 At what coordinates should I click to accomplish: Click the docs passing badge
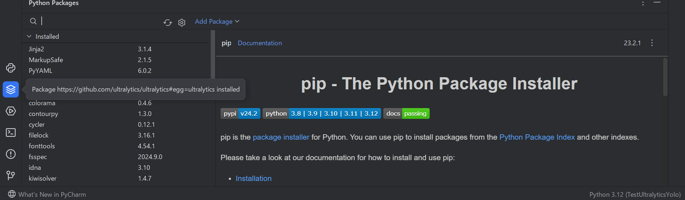(406, 113)
